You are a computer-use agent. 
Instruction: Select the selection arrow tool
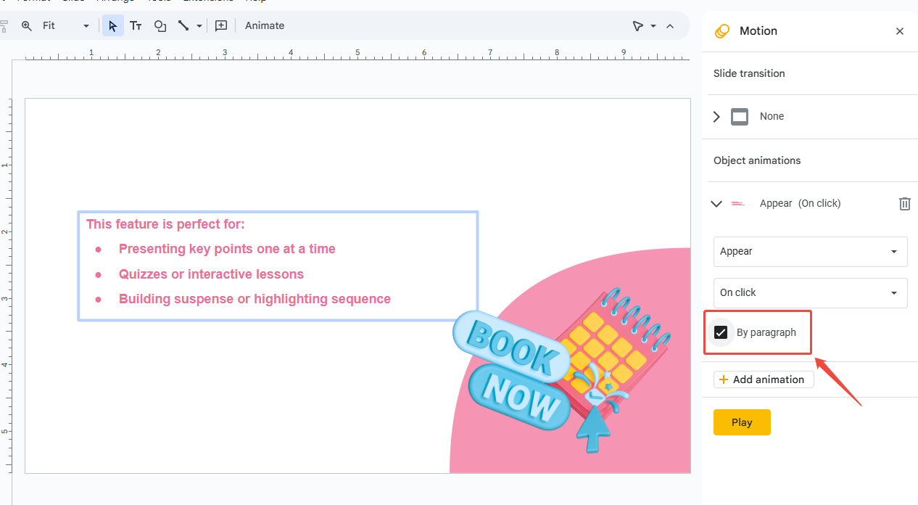[112, 25]
